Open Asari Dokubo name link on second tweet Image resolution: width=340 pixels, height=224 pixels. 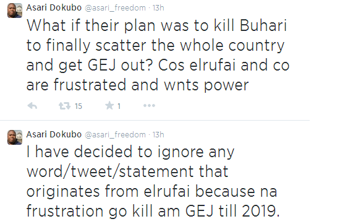coord(54,134)
